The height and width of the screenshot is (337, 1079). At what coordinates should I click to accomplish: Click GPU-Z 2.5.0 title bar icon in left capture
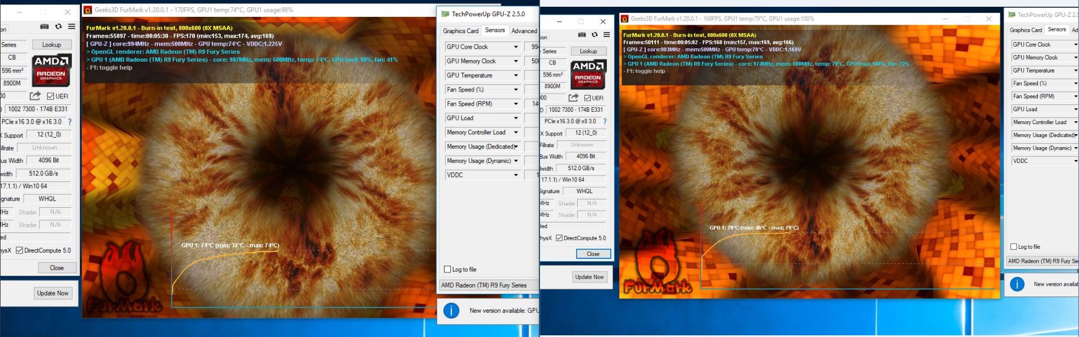pos(446,14)
